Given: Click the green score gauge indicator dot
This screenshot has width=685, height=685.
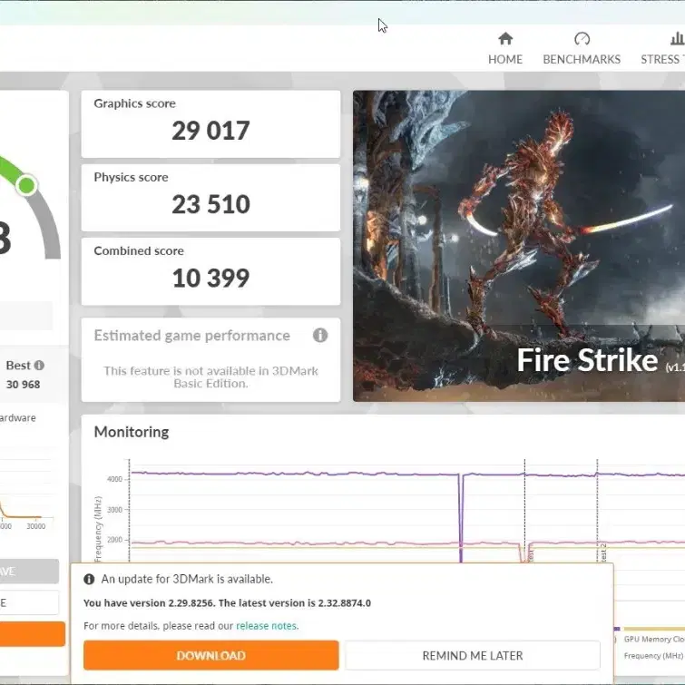Looking at the screenshot, I should coord(26,185).
